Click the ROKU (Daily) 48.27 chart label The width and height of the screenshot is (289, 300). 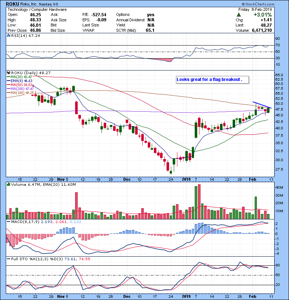31,73
